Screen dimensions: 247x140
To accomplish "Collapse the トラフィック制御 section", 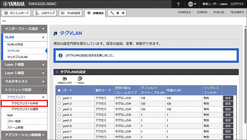I will pyautogui.click(x=24, y=90).
